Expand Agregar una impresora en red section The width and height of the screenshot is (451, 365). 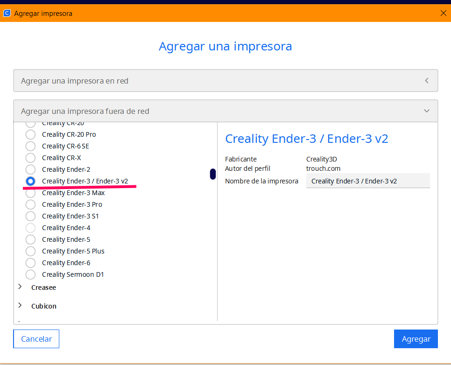[x=225, y=81]
